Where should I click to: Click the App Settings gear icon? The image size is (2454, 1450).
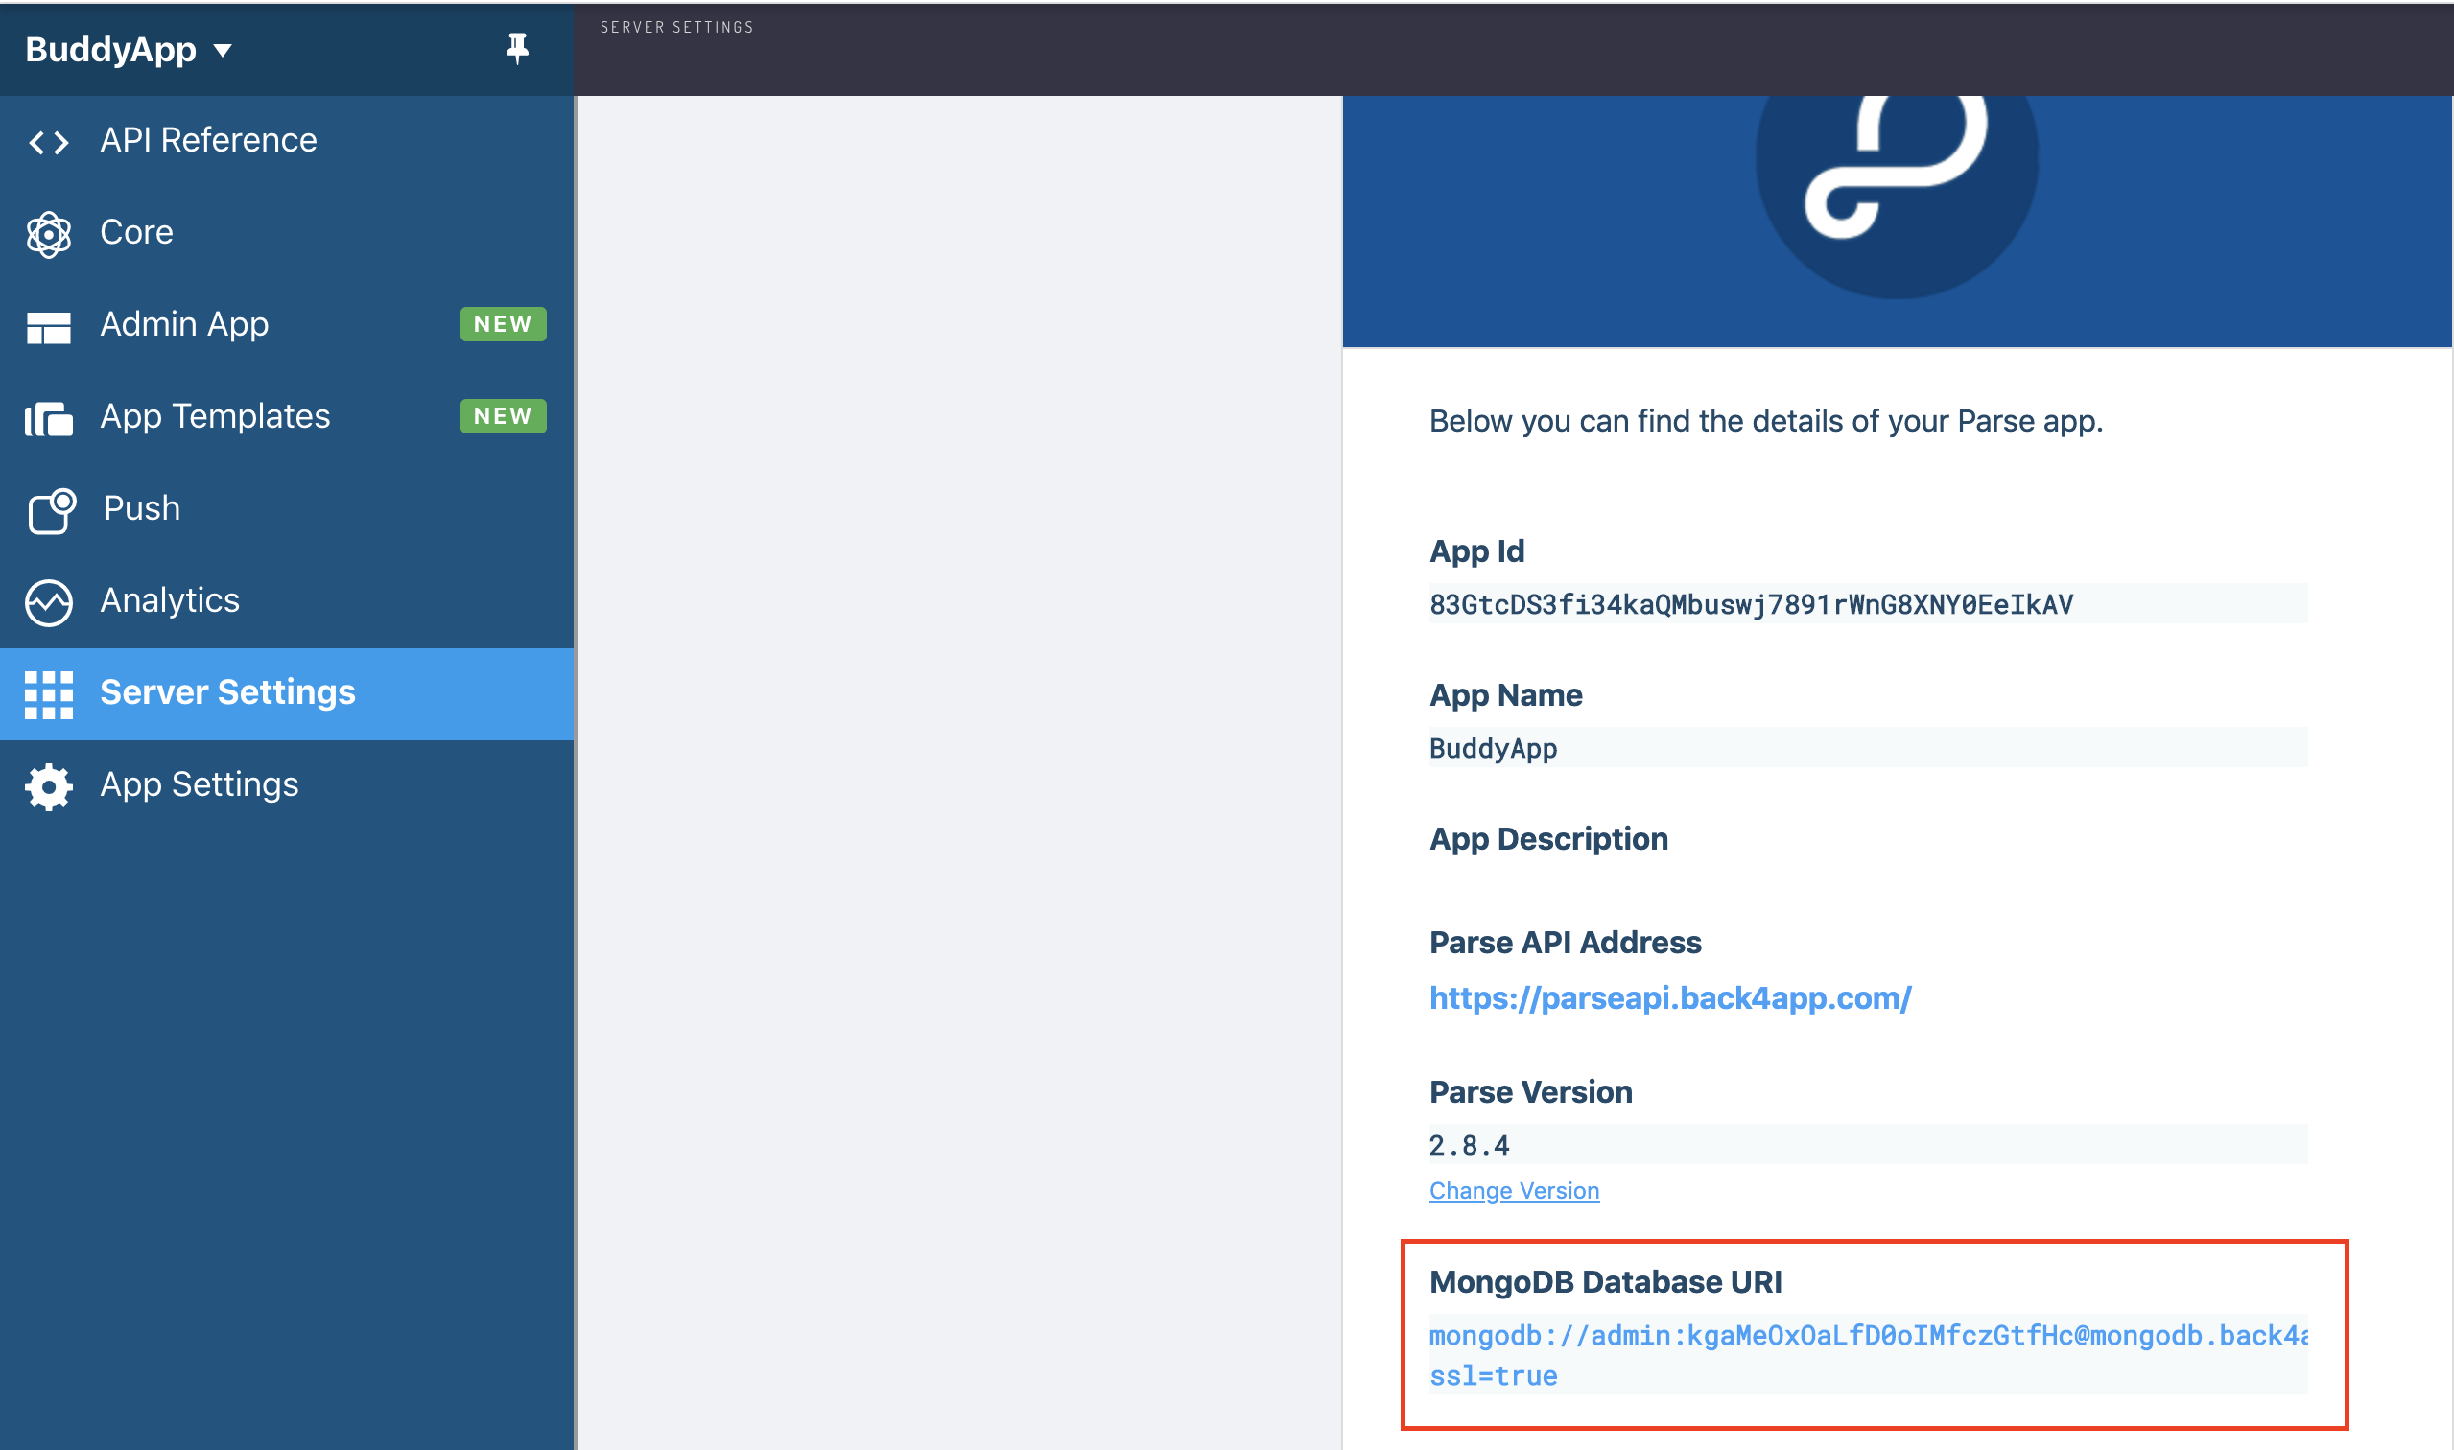(49, 786)
